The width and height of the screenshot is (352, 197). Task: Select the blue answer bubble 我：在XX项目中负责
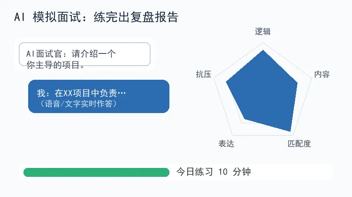pyautogui.click(x=99, y=96)
